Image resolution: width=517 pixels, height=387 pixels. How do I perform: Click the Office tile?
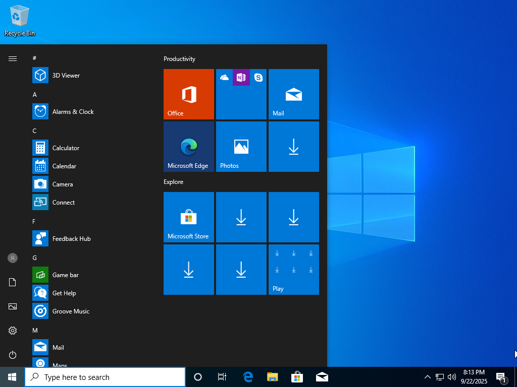[189, 94]
